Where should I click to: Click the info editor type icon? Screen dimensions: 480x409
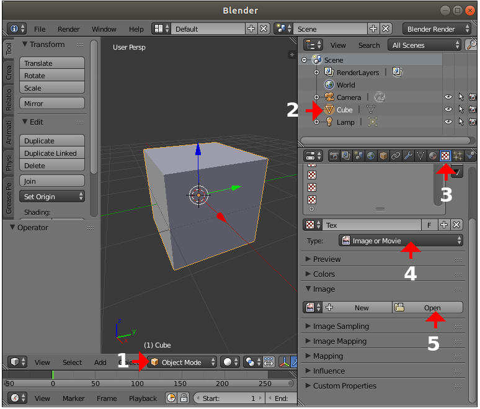pyautogui.click(x=17, y=29)
